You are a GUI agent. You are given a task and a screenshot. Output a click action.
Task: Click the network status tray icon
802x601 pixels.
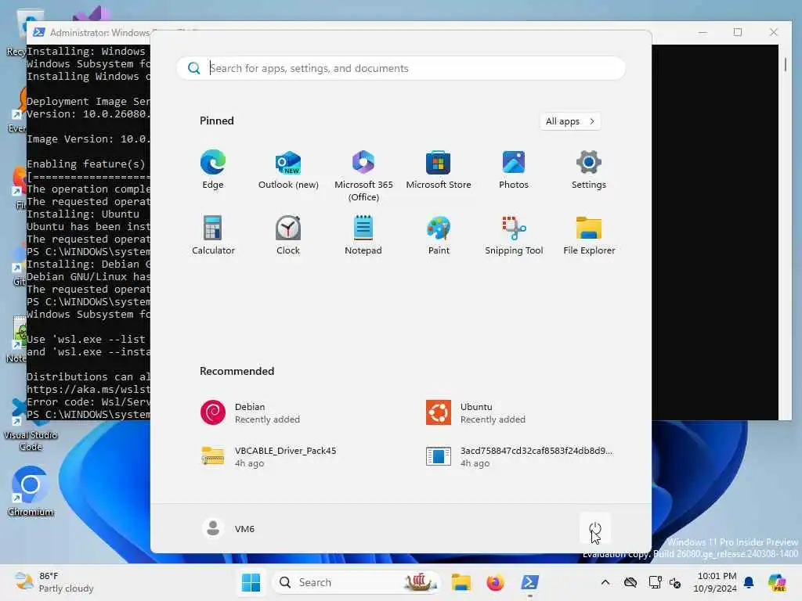pos(655,582)
